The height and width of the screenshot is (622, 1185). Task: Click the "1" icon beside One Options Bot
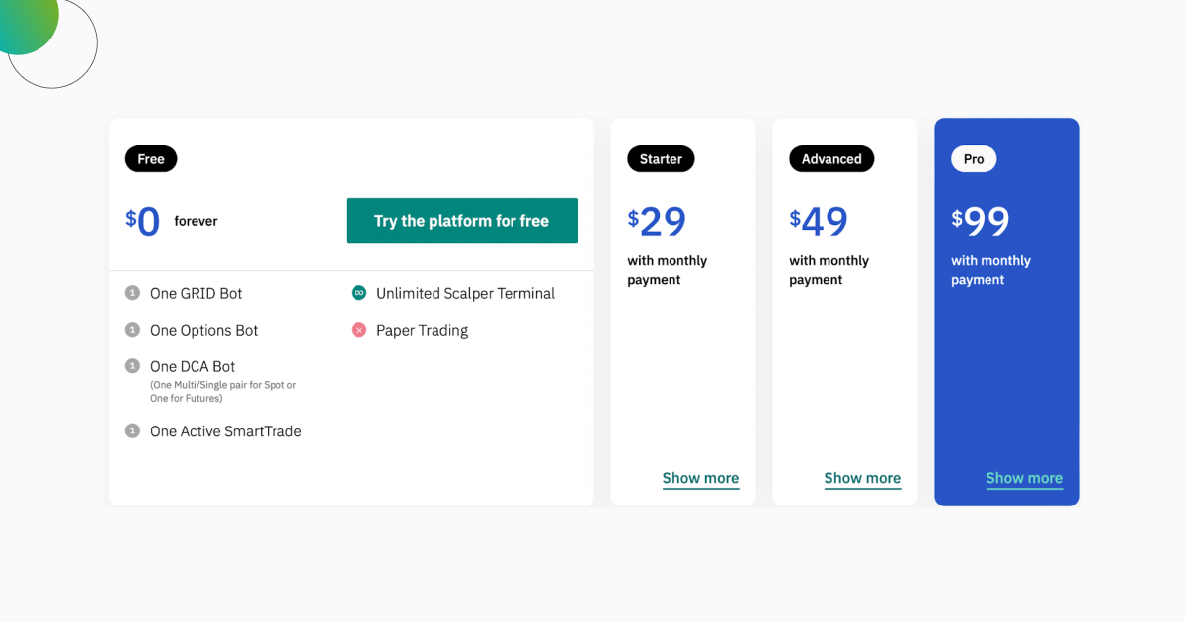(x=132, y=330)
